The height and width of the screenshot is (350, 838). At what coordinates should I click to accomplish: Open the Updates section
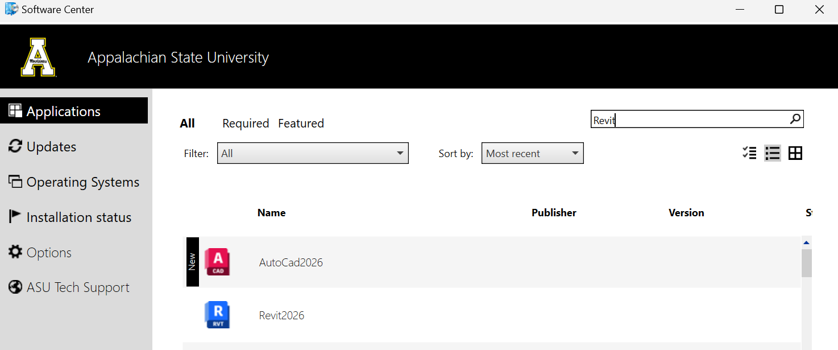[x=51, y=146]
